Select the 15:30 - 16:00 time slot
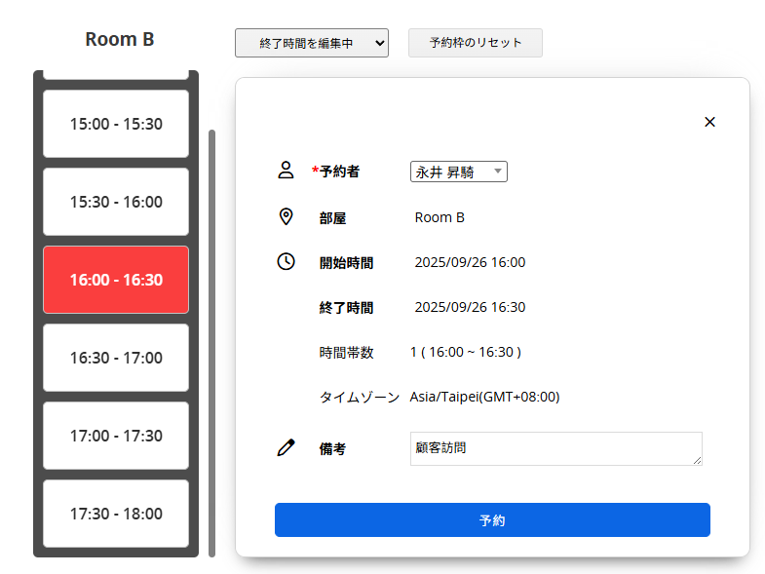765x574 pixels. (116, 202)
